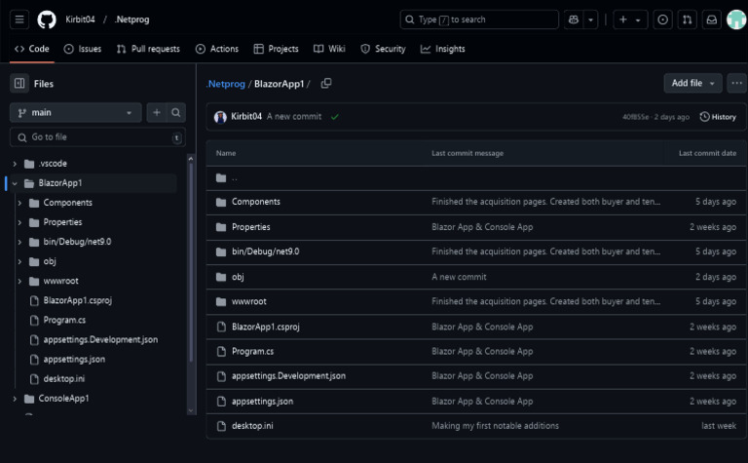This screenshot has width=748, height=463.
Task: Open the more options ellipsis button
Action: click(x=737, y=84)
